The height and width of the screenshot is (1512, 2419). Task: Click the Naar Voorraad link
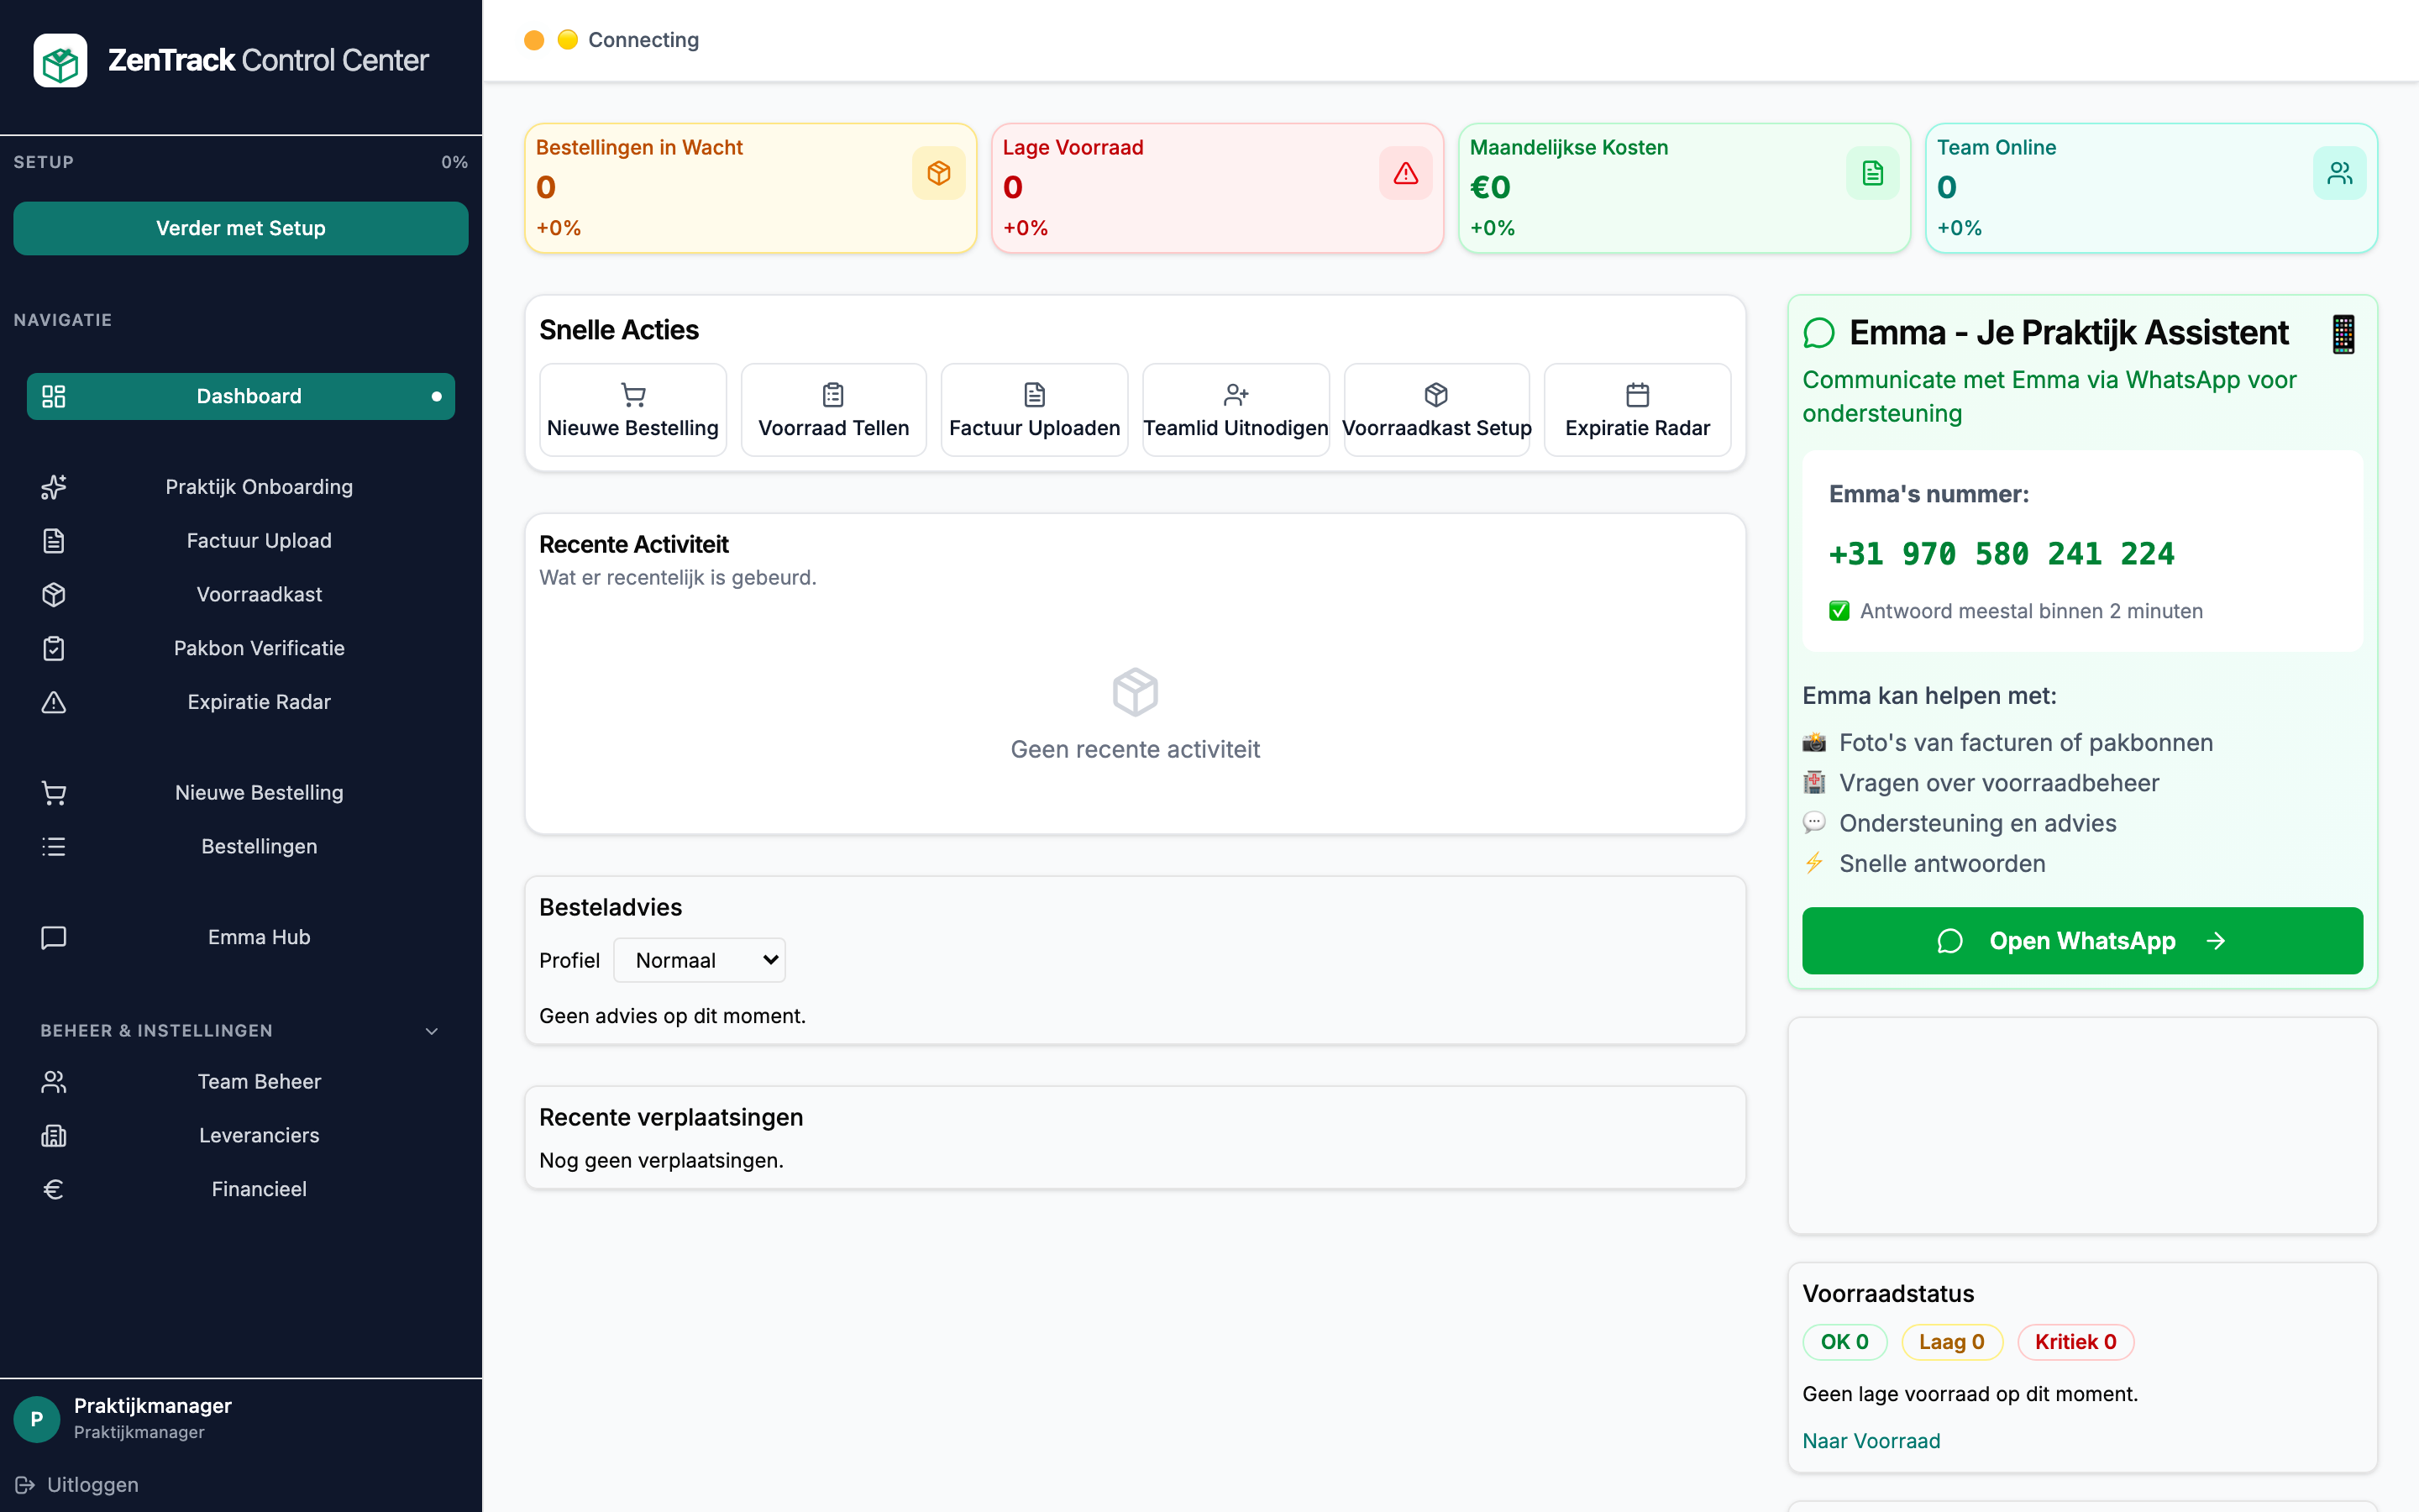(x=1871, y=1440)
